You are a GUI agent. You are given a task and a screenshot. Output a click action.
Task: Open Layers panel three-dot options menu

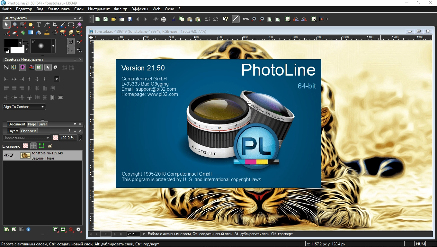click(x=69, y=131)
